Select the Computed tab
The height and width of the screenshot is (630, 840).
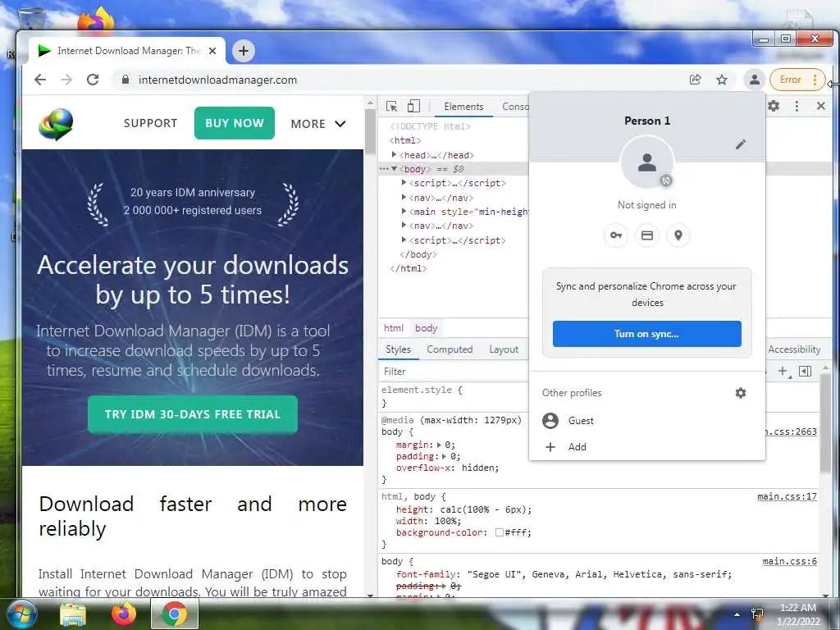[x=450, y=349]
